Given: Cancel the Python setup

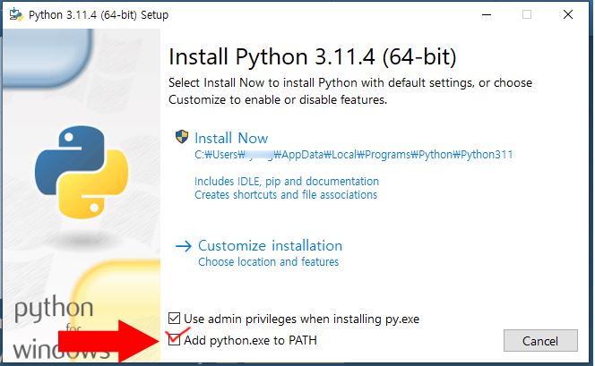Looking at the screenshot, I should (540, 341).
